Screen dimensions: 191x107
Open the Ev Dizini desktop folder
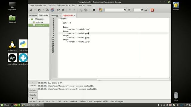pyautogui.click(x=12, y=19)
